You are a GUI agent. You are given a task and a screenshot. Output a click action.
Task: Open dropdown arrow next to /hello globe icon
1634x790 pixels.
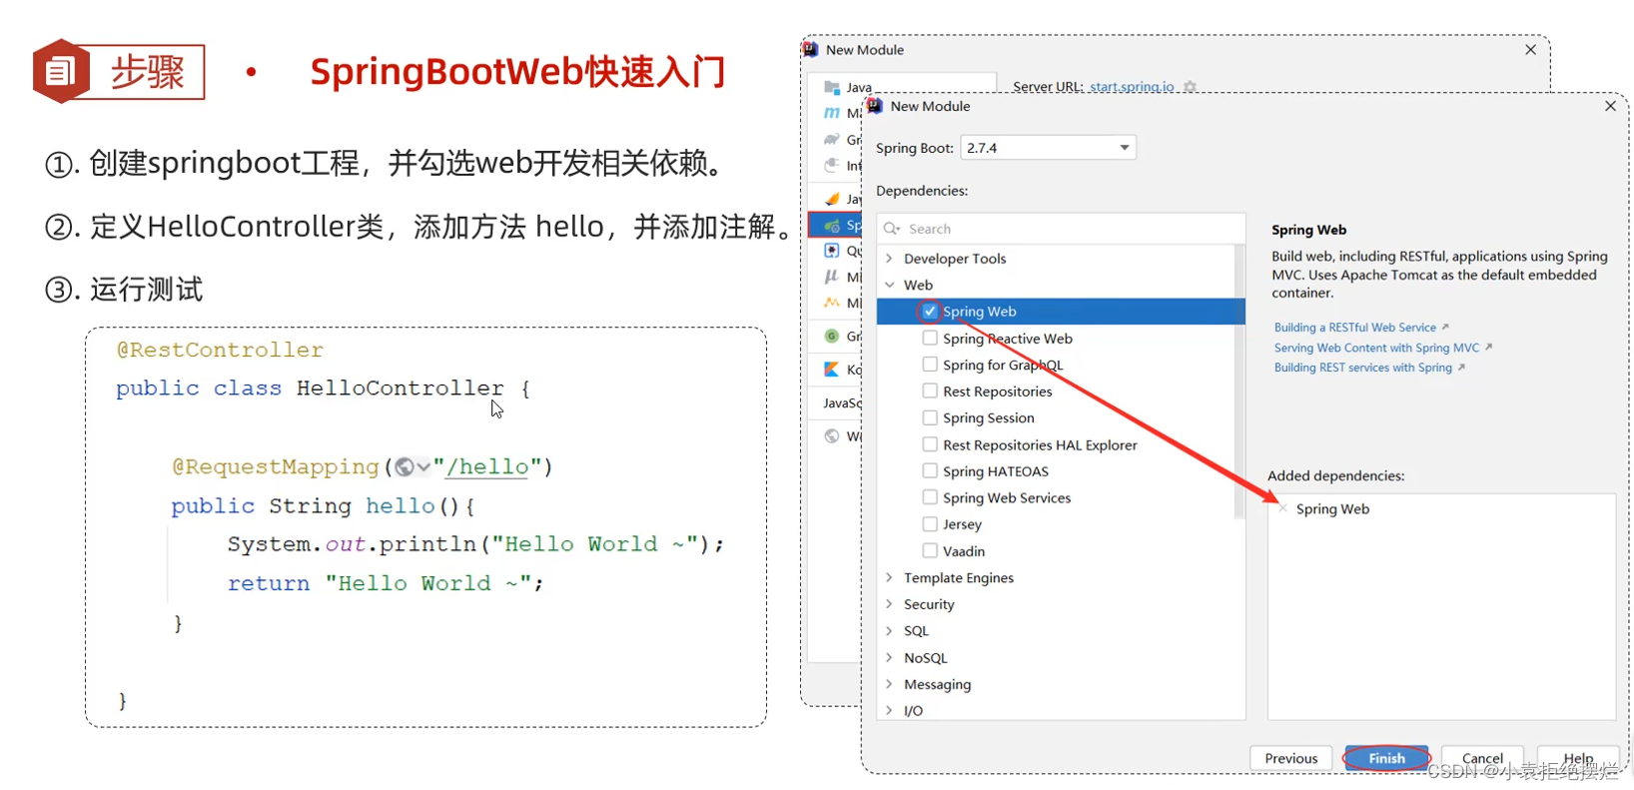423,466
